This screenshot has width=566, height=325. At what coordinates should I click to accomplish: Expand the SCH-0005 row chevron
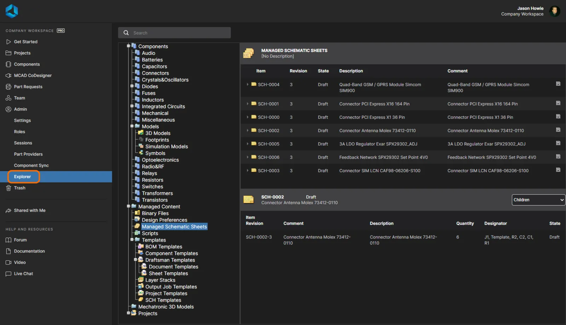(x=247, y=144)
